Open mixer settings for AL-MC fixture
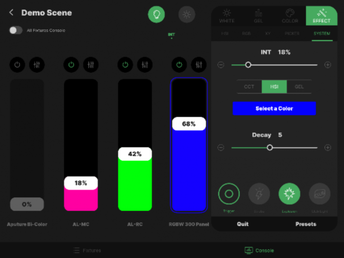 pos(91,65)
